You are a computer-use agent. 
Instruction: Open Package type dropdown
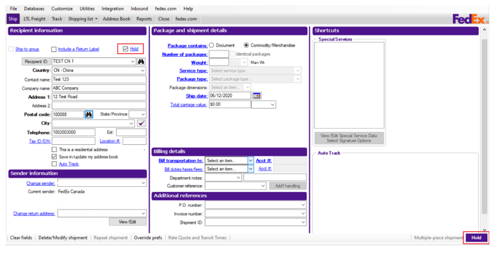[297, 79]
